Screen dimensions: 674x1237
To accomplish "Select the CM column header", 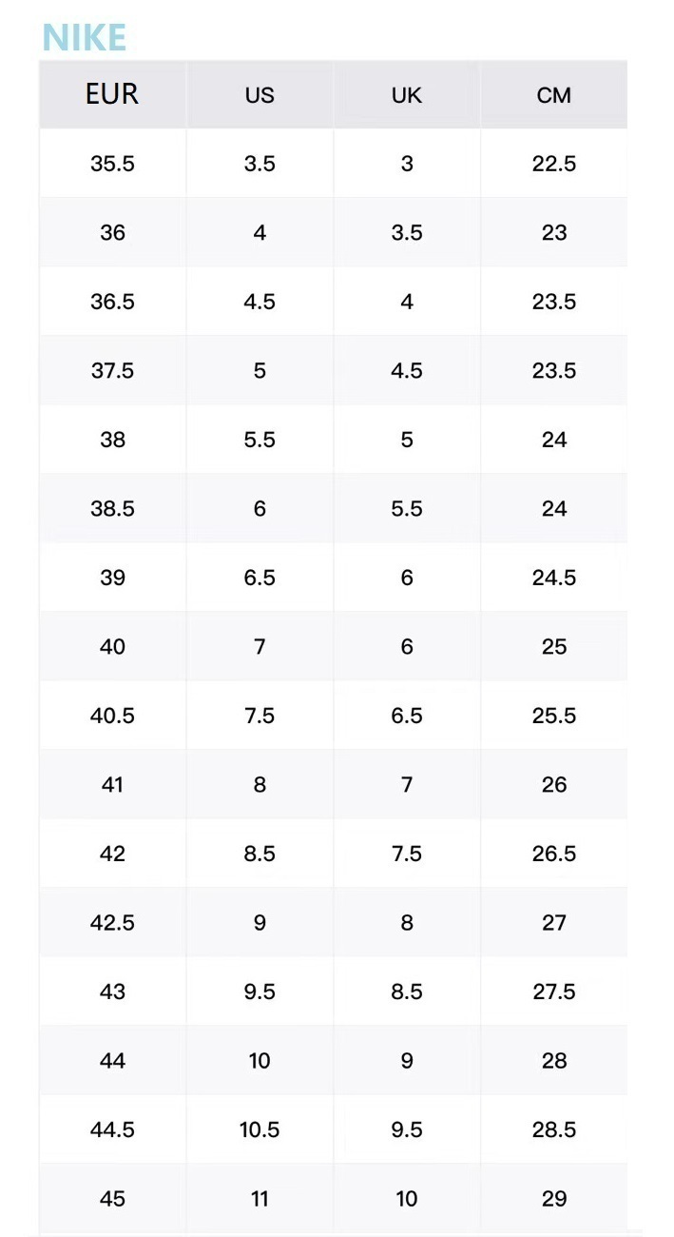I will [554, 94].
